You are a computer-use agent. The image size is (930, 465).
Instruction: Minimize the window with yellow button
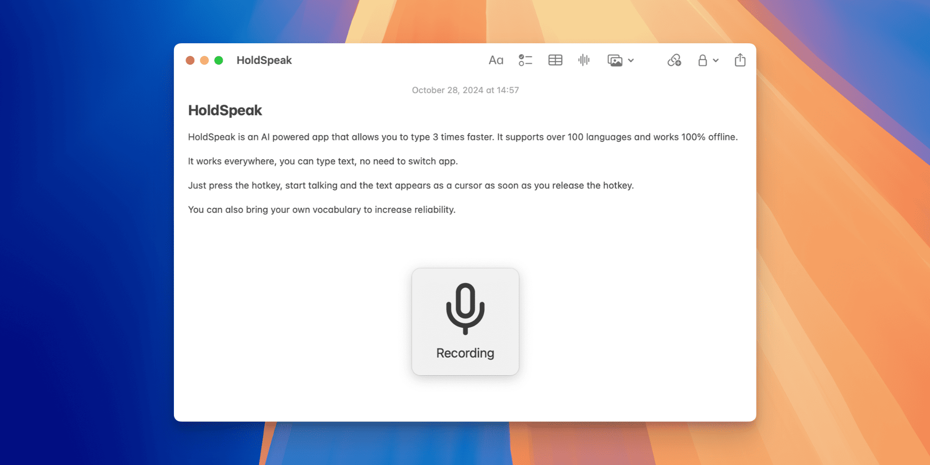coord(204,60)
